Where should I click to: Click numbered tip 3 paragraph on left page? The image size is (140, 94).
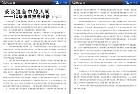click(x=35, y=66)
